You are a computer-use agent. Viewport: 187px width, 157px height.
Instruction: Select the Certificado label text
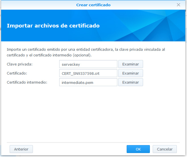pyautogui.click(x=16, y=73)
